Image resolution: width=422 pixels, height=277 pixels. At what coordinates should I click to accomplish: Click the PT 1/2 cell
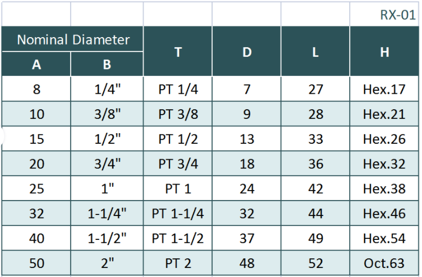[178, 139]
